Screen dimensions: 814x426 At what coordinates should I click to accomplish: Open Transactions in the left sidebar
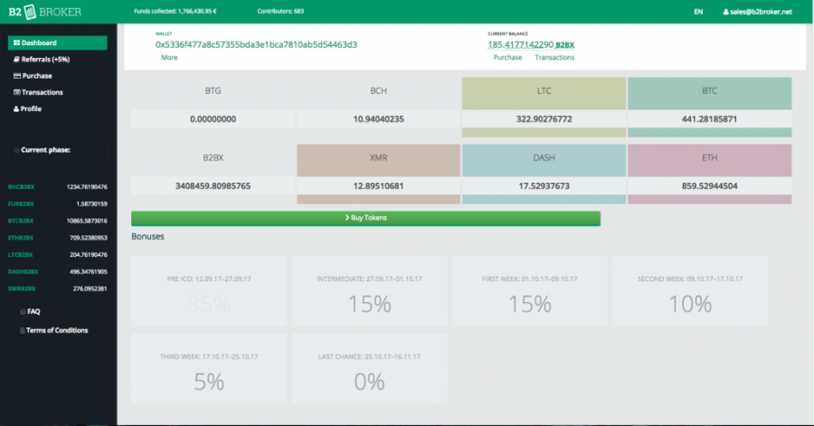tap(38, 92)
